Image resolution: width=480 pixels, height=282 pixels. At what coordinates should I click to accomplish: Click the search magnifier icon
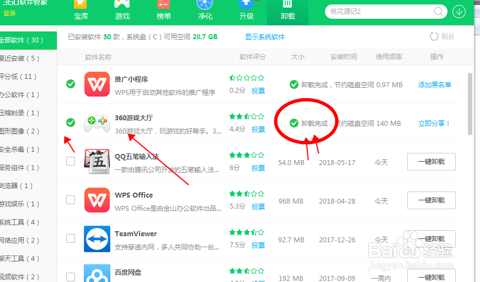tap(438, 12)
